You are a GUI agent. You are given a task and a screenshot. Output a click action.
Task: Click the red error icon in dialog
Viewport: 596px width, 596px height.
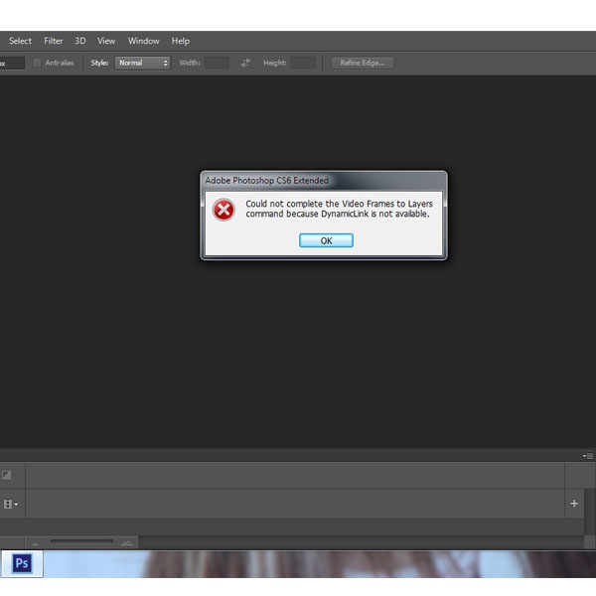[x=224, y=210]
